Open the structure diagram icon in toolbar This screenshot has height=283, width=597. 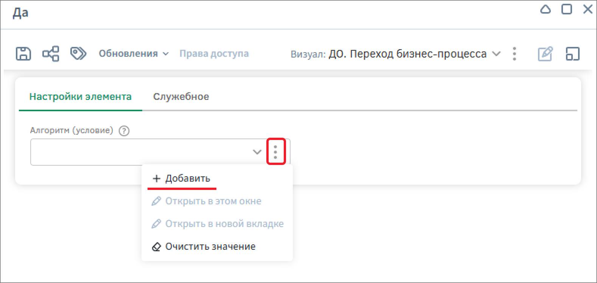51,54
